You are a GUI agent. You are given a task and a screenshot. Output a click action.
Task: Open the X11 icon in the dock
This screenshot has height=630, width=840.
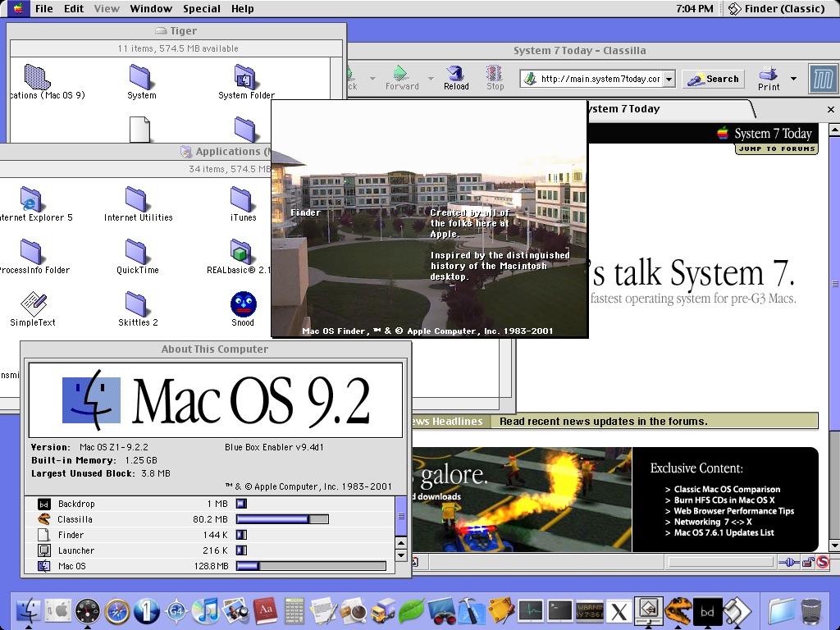coord(619,611)
